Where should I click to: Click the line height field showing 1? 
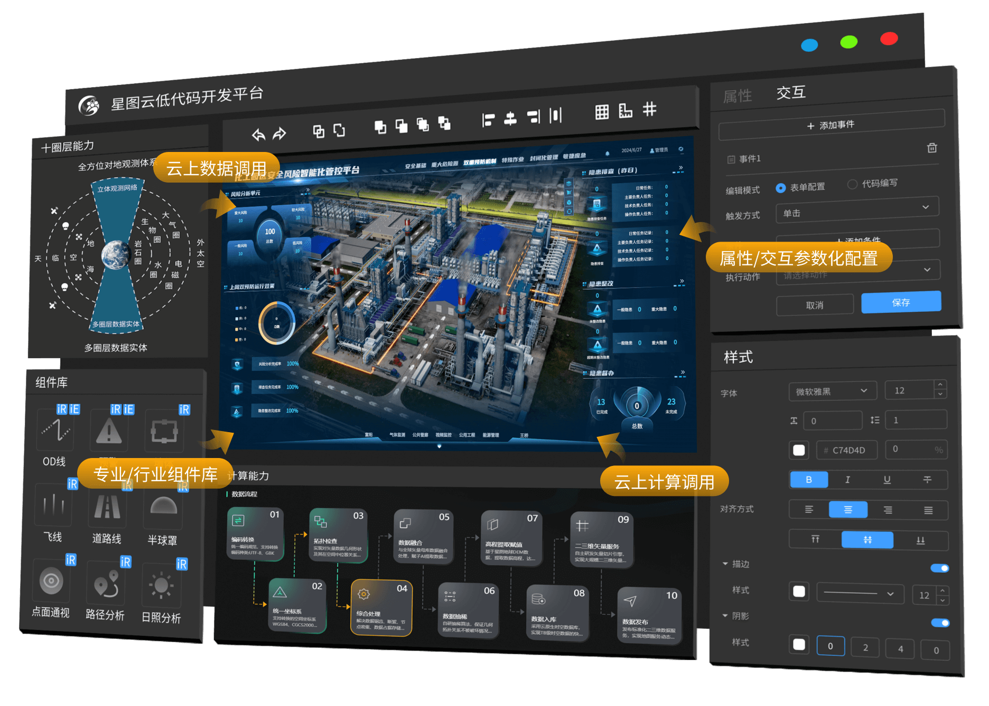[916, 420]
